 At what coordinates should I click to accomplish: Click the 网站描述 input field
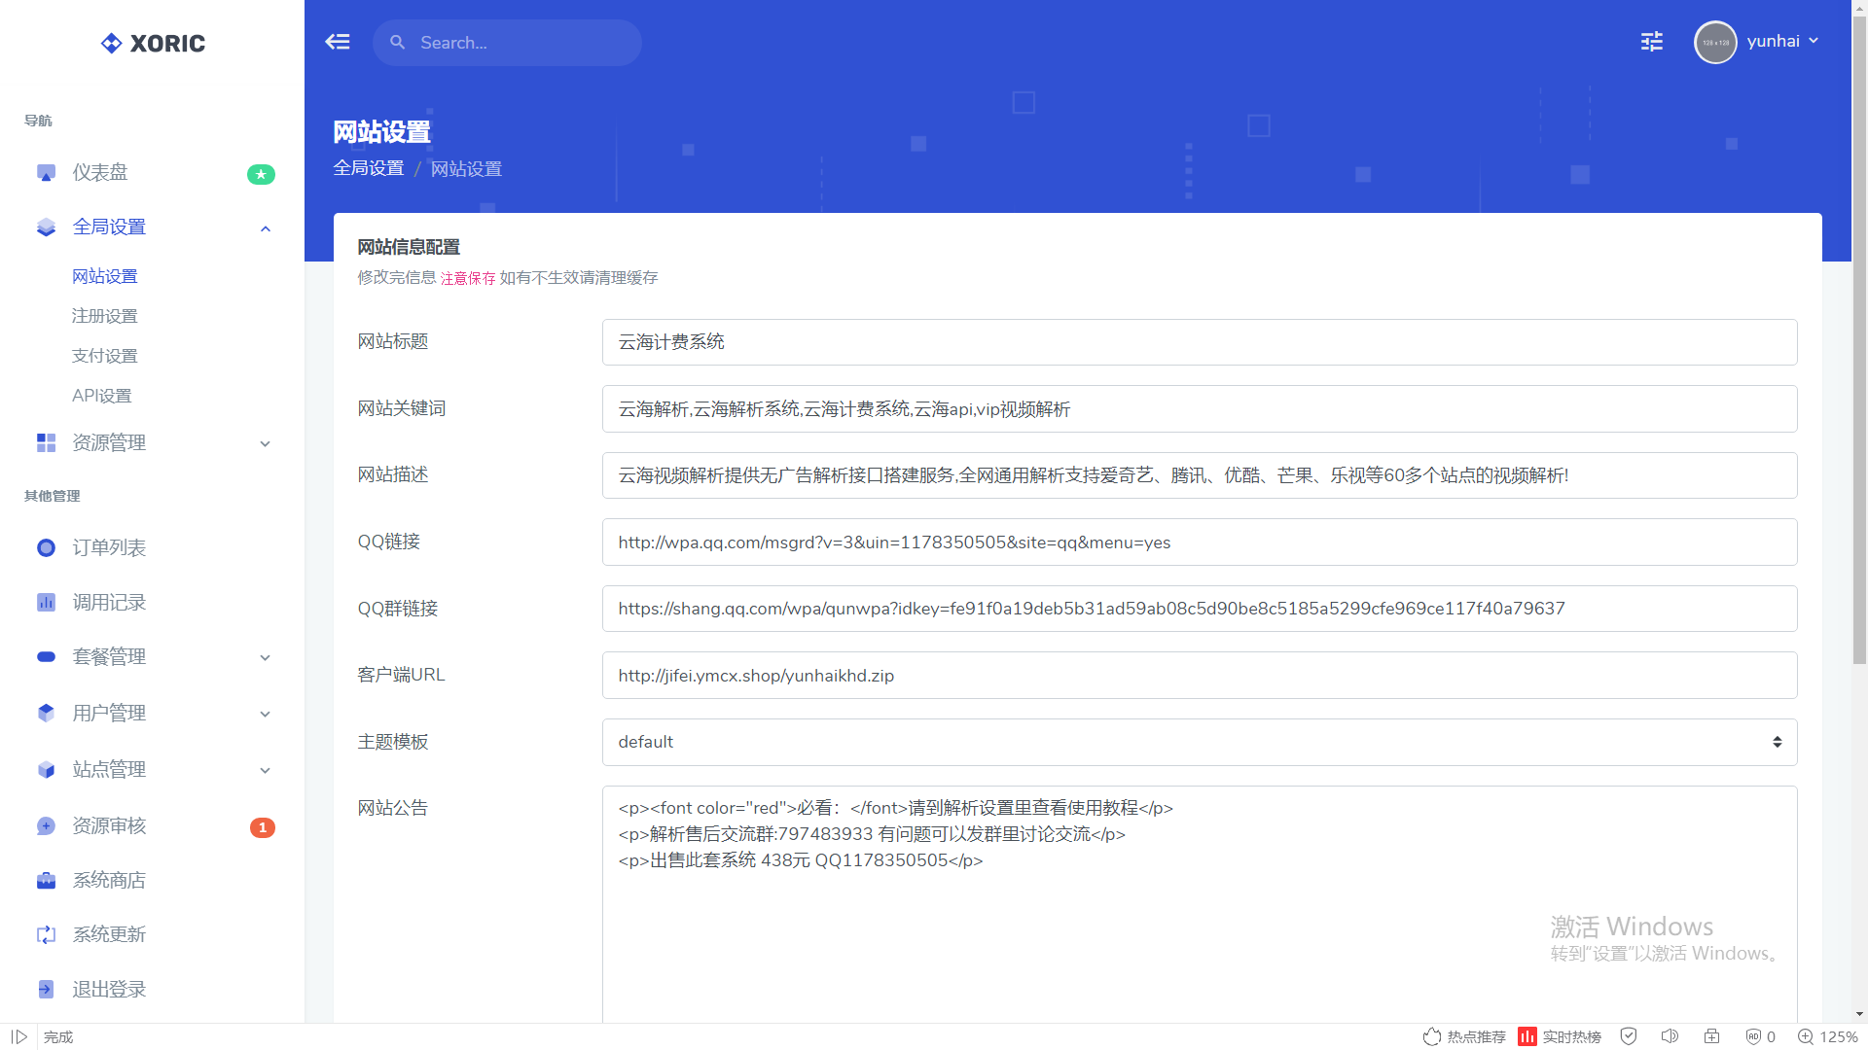pyautogui.click(x=1199, y=475)
